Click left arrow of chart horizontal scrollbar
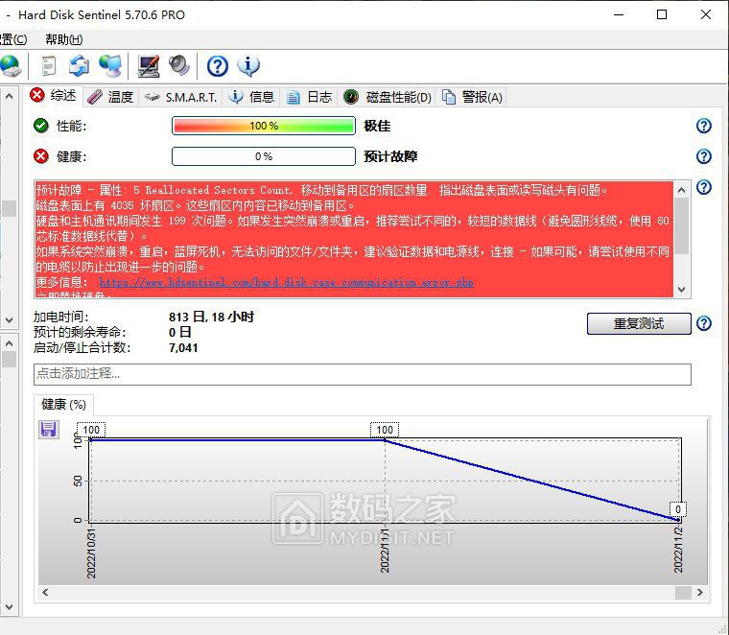 (45, 592)
